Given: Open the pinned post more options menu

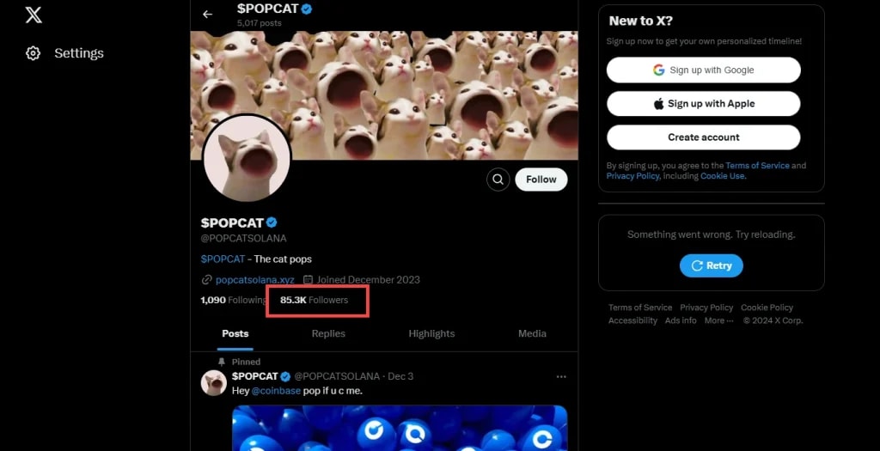Looking at the screenshot, I should point(561,376).
